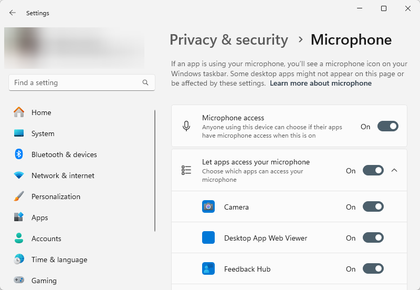Click the Feedback Hub app icon

208,269
